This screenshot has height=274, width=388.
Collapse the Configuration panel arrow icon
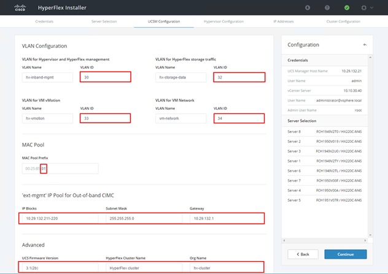click(365, 45)
